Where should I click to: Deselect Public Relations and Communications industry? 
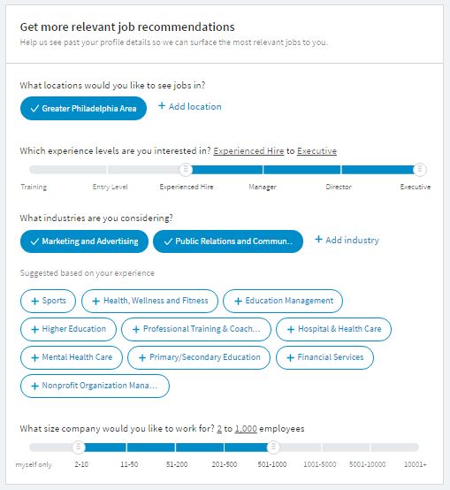coord(228,241)
